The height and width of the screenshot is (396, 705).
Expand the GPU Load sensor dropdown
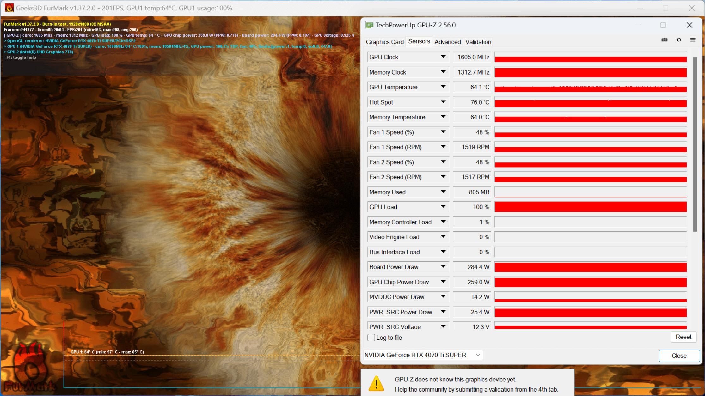[x=443, y=207]
